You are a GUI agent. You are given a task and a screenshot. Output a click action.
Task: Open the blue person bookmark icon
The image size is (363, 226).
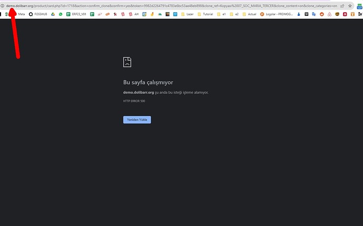coord(299,14)
